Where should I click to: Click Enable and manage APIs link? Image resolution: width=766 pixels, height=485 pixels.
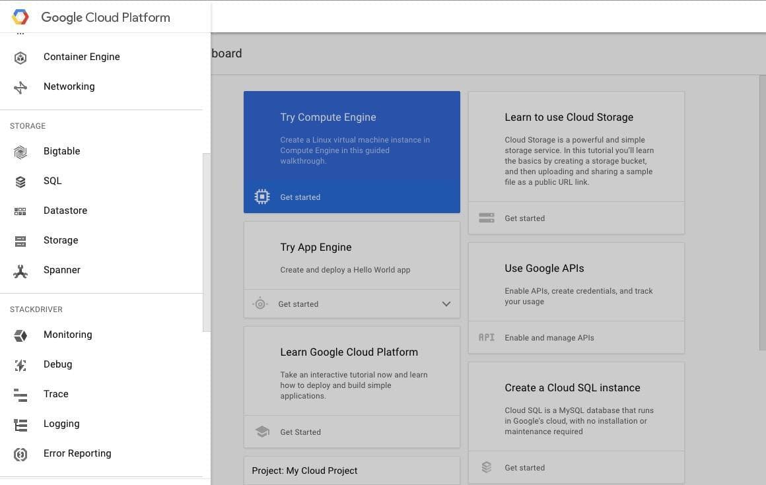pos(549,338)
